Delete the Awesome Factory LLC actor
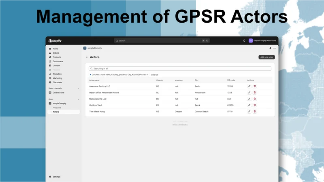324x182 pixels. [255, 86]
